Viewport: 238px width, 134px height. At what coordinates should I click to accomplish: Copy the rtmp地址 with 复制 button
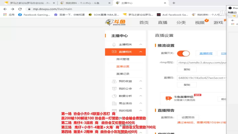point(187,69)
